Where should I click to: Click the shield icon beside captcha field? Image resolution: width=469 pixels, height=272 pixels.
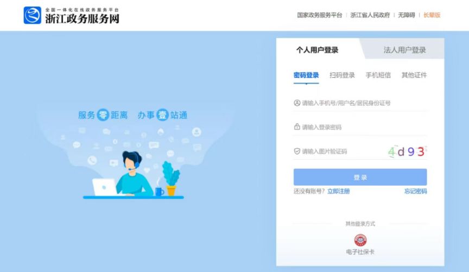(x=297, y=151)
